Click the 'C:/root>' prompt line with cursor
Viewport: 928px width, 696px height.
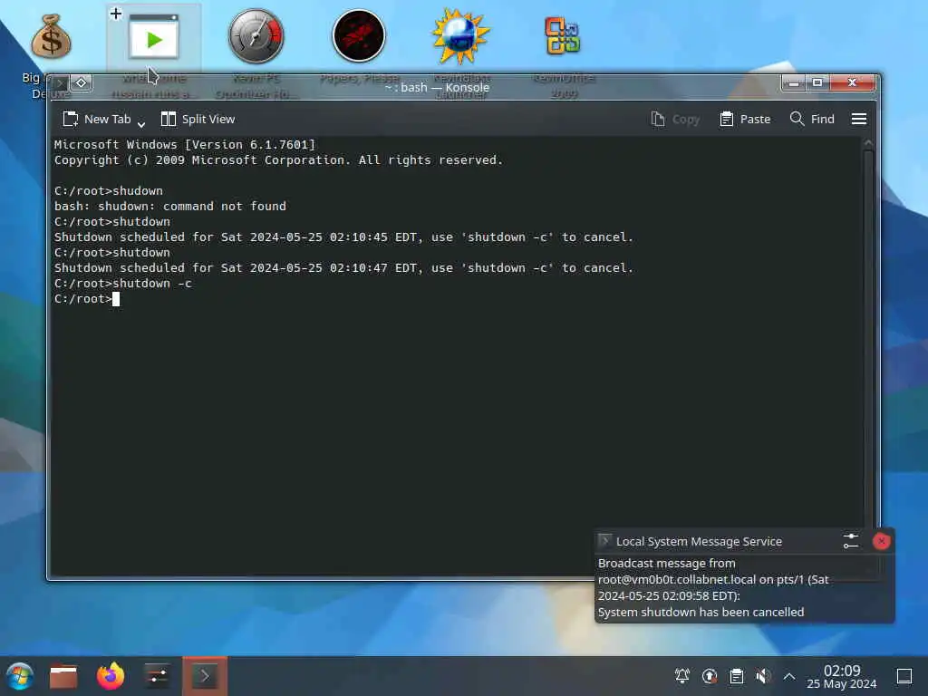(x=87, y=299)
